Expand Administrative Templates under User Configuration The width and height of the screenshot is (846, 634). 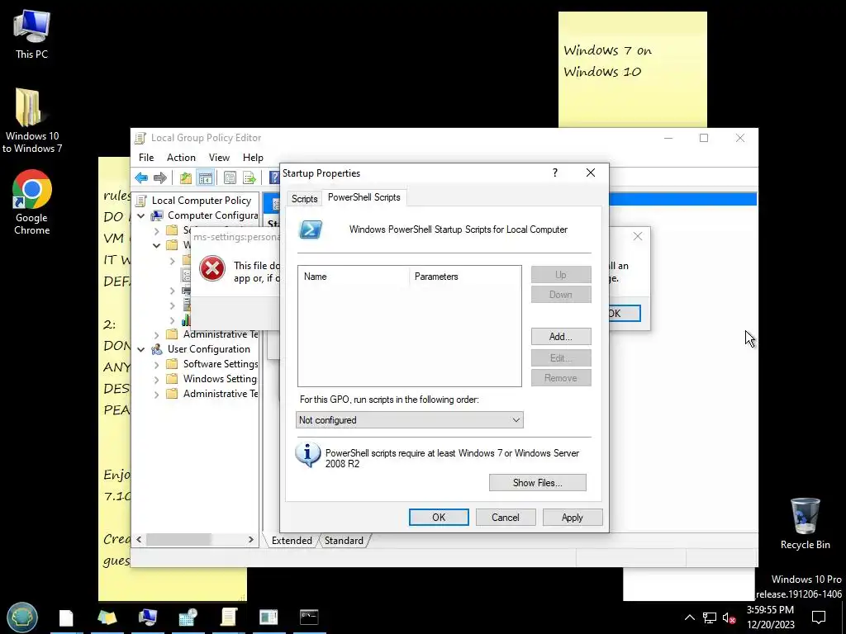pyautogui.click(x=156, y=394)
